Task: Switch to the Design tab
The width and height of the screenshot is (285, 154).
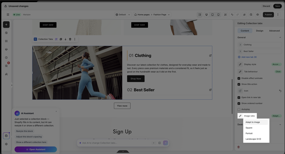Action: pyautogui.click(x=260, y=31)
